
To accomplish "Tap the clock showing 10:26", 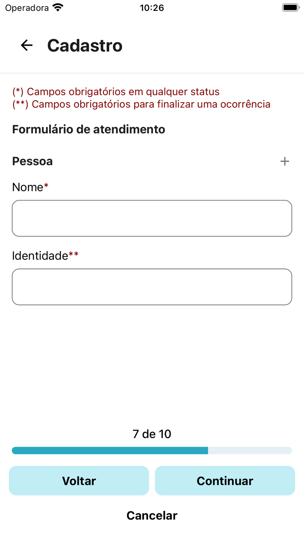I will tap(152, 7).
